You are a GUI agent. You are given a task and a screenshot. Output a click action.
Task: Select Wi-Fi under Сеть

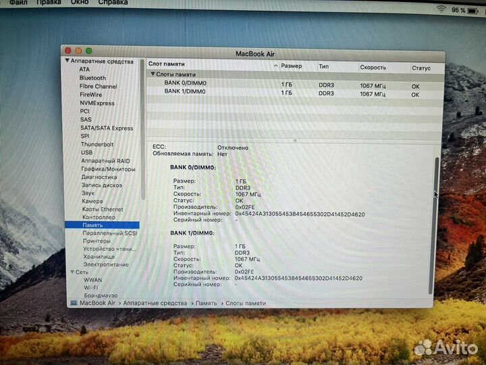pos(91,287)
